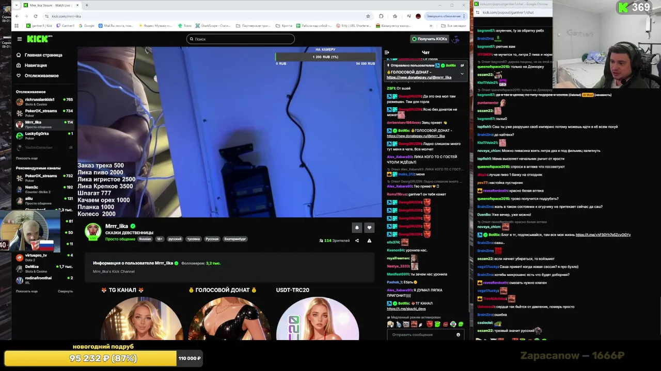Open the USDT-TRC20 panel image
Screen dimensions: 661x371
tap(317, 318)
